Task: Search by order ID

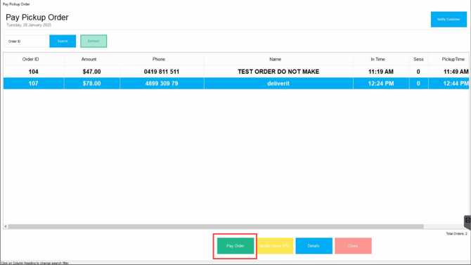Action: coord(63,41)
